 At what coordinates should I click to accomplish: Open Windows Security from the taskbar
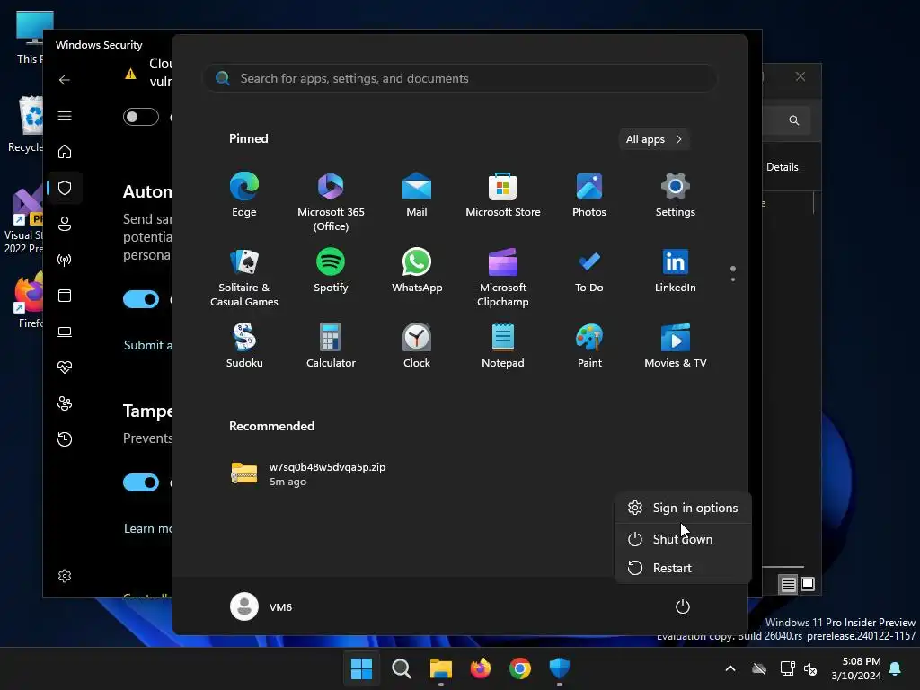559,668
